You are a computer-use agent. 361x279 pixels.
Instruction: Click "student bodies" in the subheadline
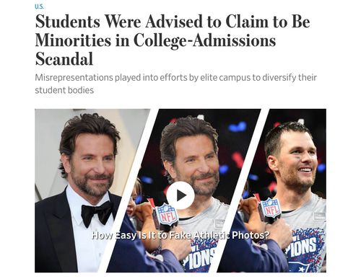pyautogui.click(x=64, y=90)
